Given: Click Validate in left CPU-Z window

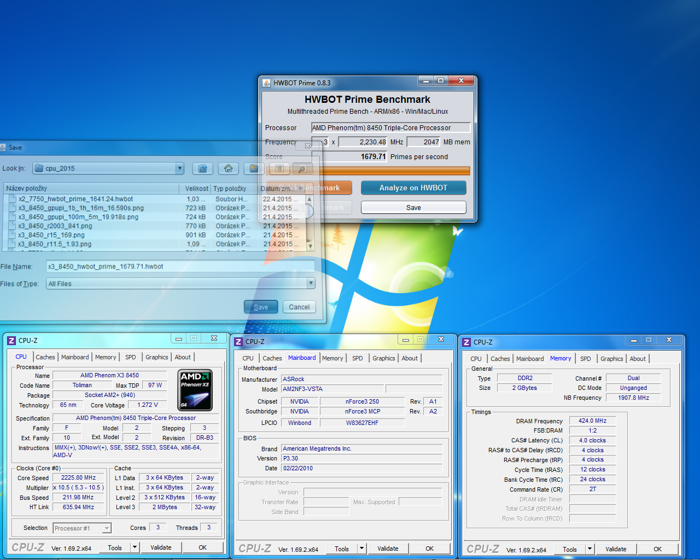Looking at the screenshot, I should pyautogui.click(x=161, y=547).
